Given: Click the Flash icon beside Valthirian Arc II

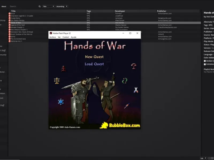Looking at the screenshot, I should pos(9,41).
